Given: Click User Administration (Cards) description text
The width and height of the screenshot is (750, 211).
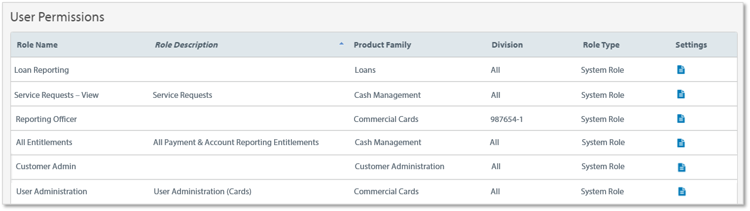Looking at the screenshot, I should [x=202, y=192].
